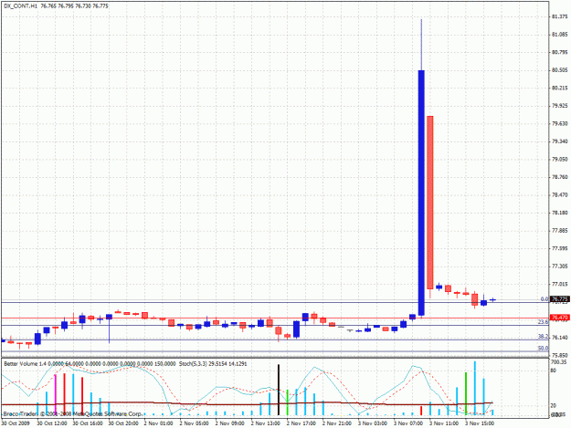
Task: Click the 77.885 price axis label
Action: 560,231
